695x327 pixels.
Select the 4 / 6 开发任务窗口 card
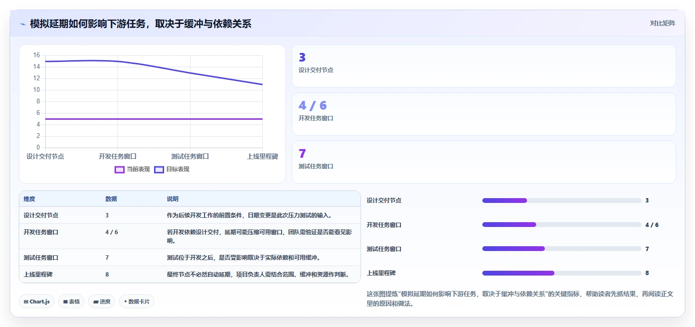pos(484,114)
